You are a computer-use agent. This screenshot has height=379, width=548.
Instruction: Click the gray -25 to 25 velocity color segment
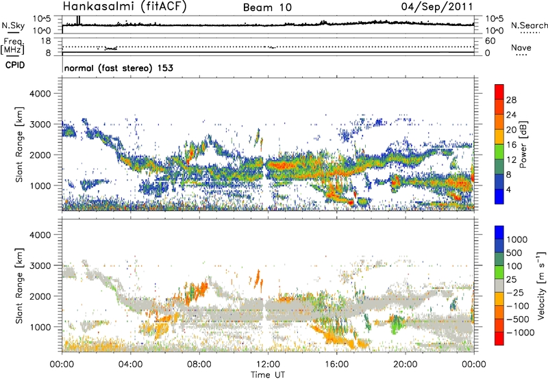point(499,286)
